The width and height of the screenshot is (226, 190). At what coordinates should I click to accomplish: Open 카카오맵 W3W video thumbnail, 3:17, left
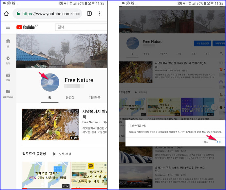click(46, 175)
